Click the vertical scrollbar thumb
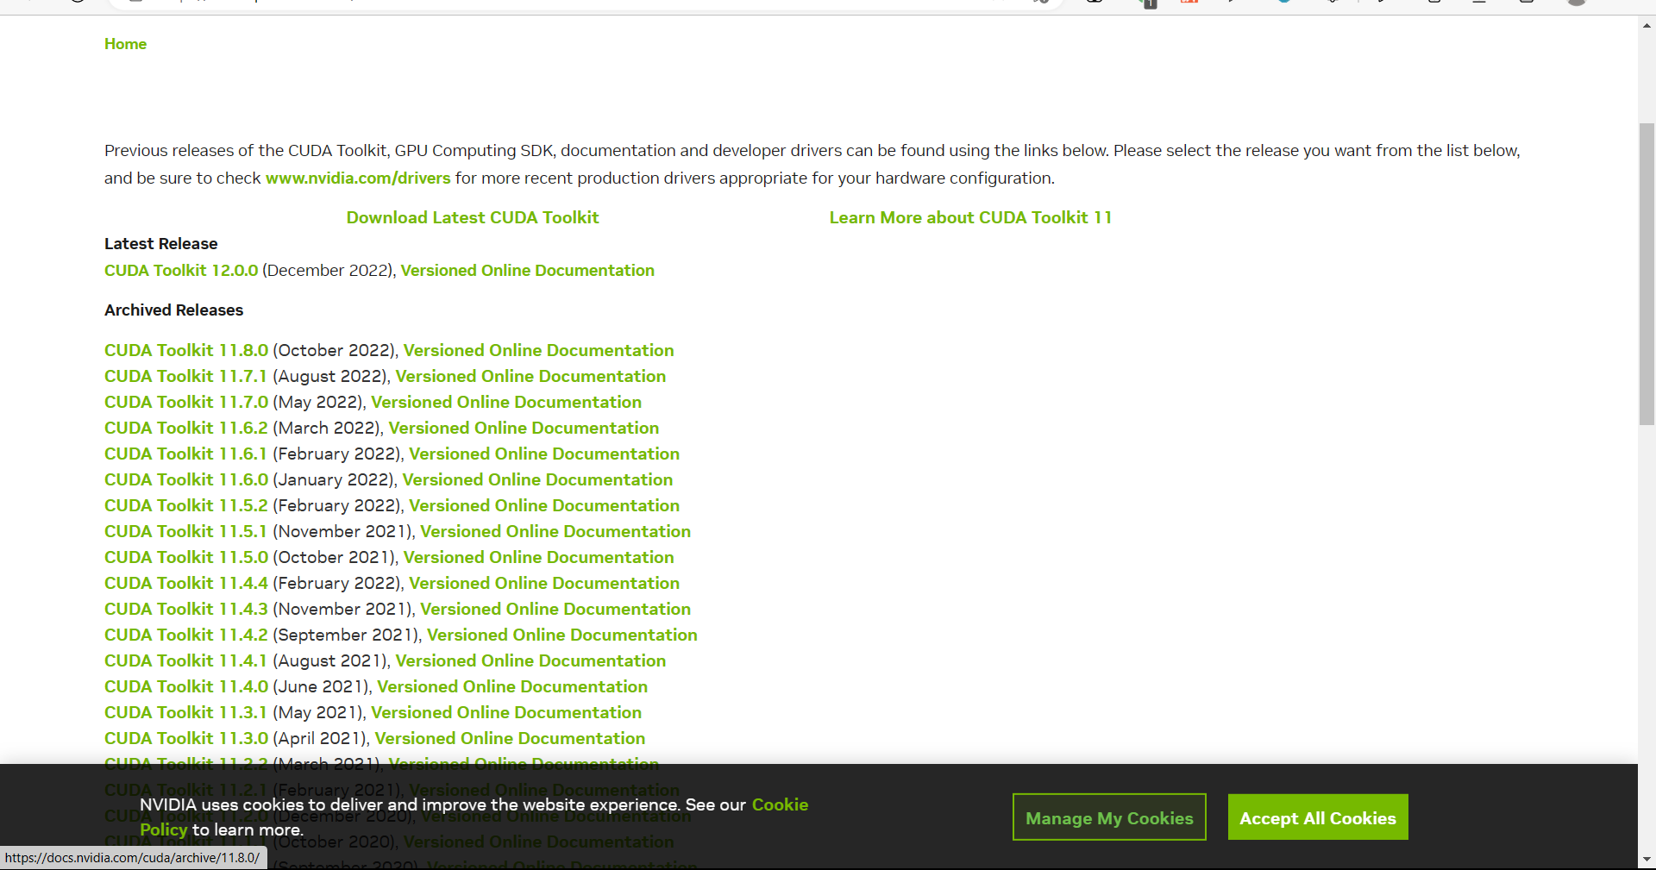1656x870 pixels. 1647,274
